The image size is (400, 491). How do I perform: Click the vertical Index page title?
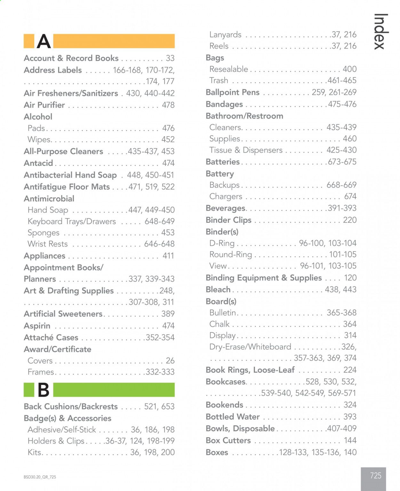381,31
